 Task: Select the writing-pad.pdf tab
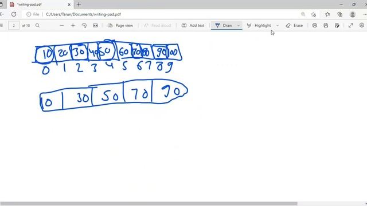40,5
